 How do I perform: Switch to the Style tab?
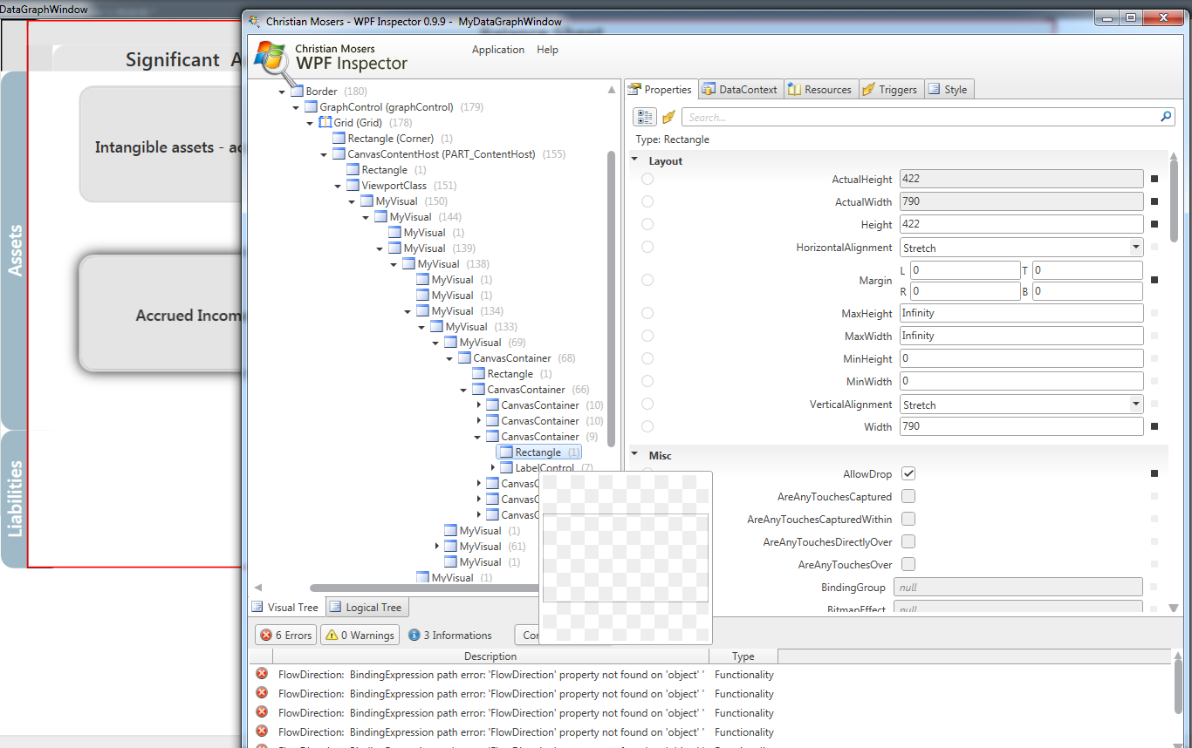(x=948, y=89)
